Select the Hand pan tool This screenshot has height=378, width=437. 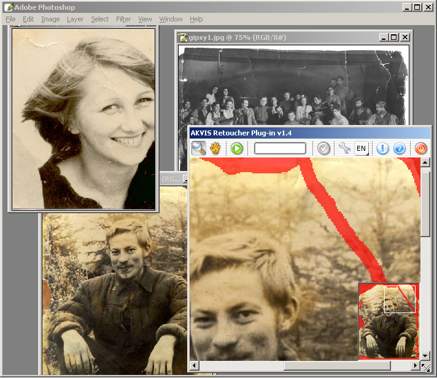(x=215, y=148)
